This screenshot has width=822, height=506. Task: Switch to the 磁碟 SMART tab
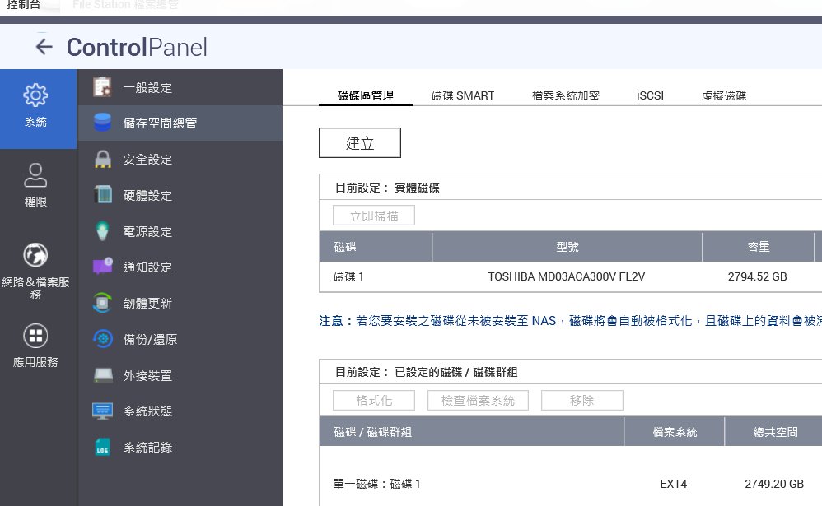coord(463,95)
